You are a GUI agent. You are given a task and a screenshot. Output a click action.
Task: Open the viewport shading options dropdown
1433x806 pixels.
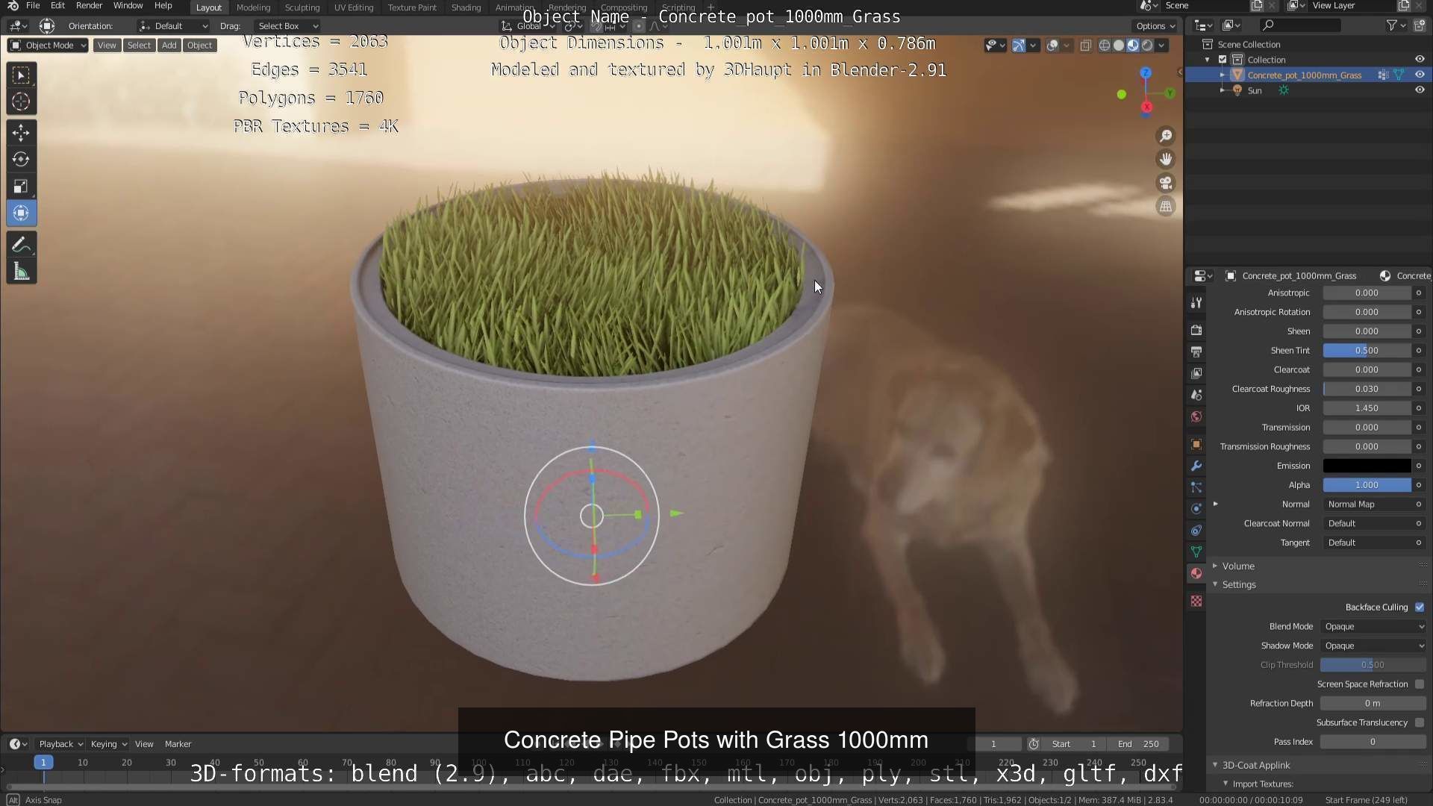pyautogui.click(x=1161, y=46)
